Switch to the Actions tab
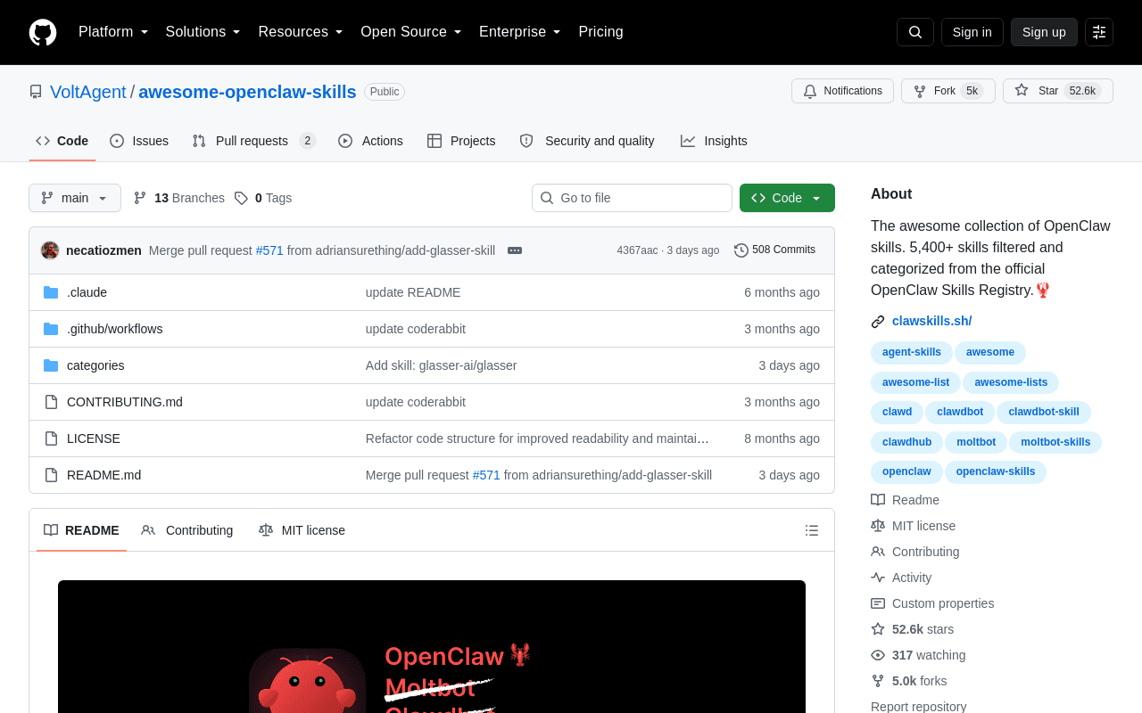 point(370,141)
